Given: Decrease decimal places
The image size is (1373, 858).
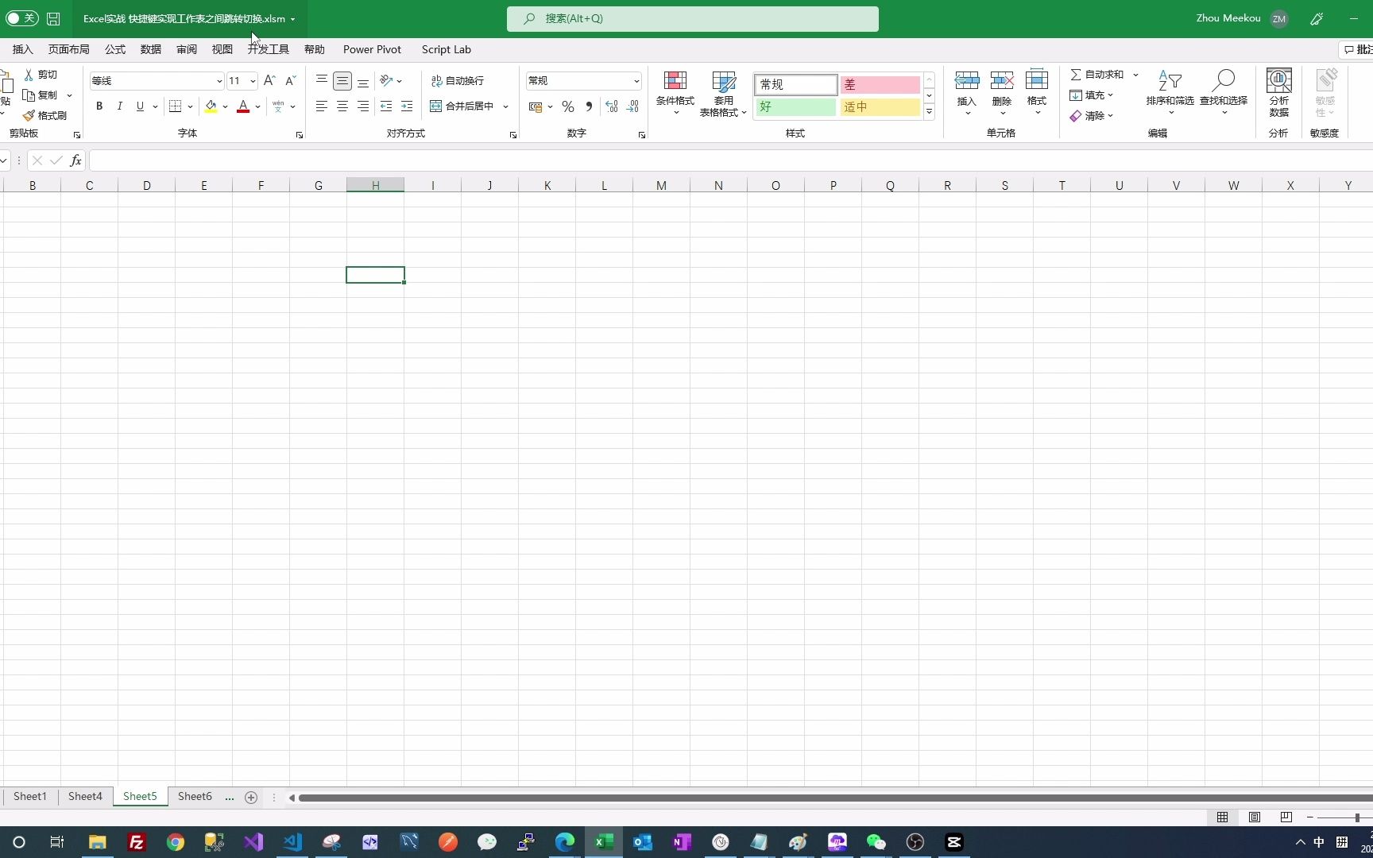Looking at the screenshot, I should tap(633, 106).
